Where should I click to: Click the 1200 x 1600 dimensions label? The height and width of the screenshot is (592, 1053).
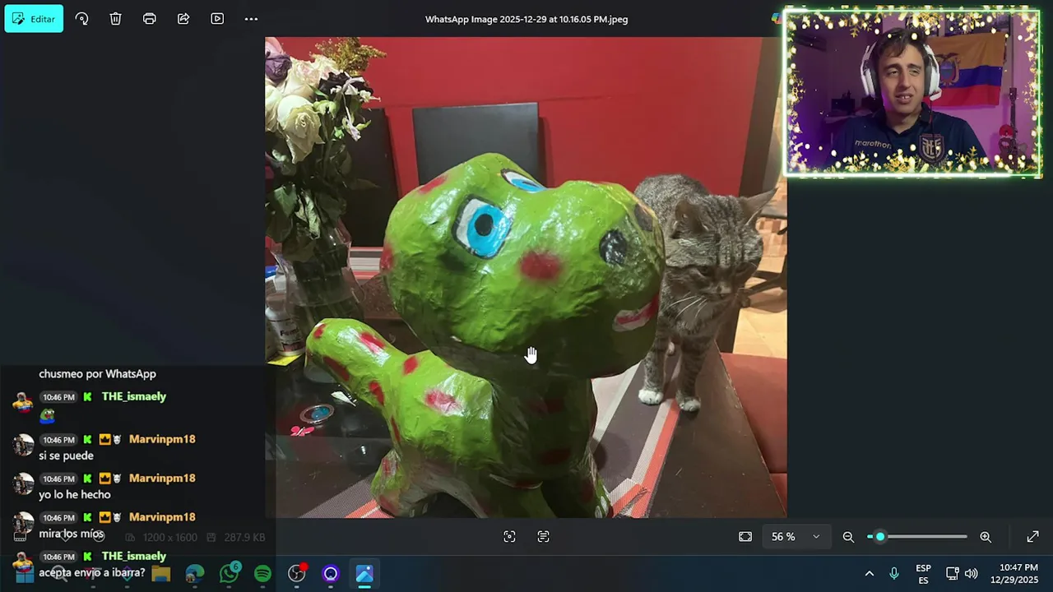coord(169,537)
